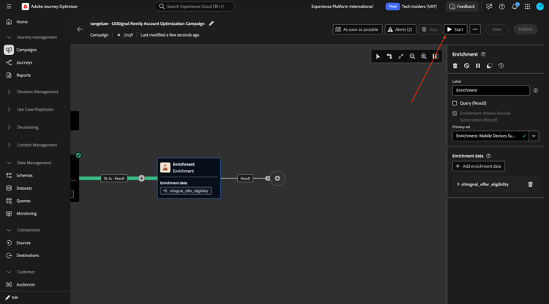This screenshot has width=549, height=304.
Task: Edit campaign name with pencil icon
Action: pos(211,23)
